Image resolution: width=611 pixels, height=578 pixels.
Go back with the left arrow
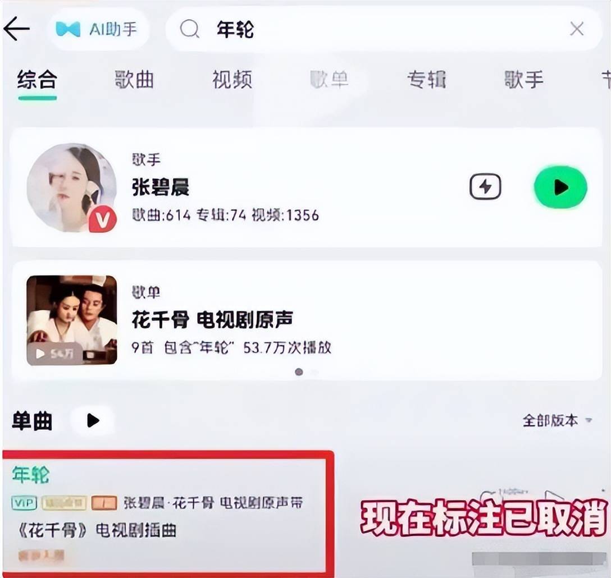coord(17,29)
